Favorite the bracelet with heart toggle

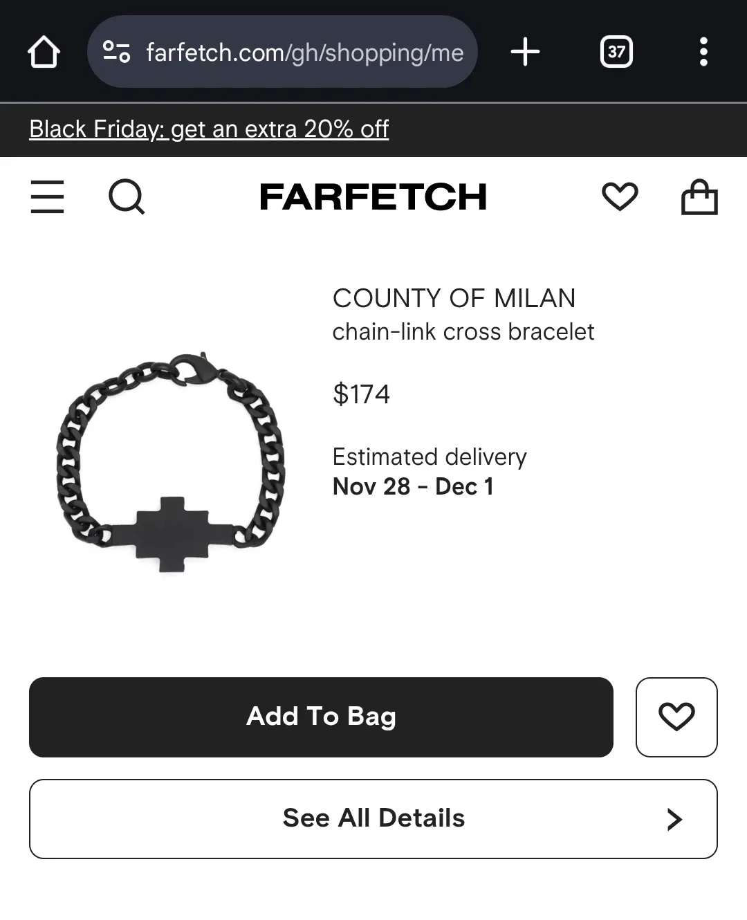tap(676, 717)
